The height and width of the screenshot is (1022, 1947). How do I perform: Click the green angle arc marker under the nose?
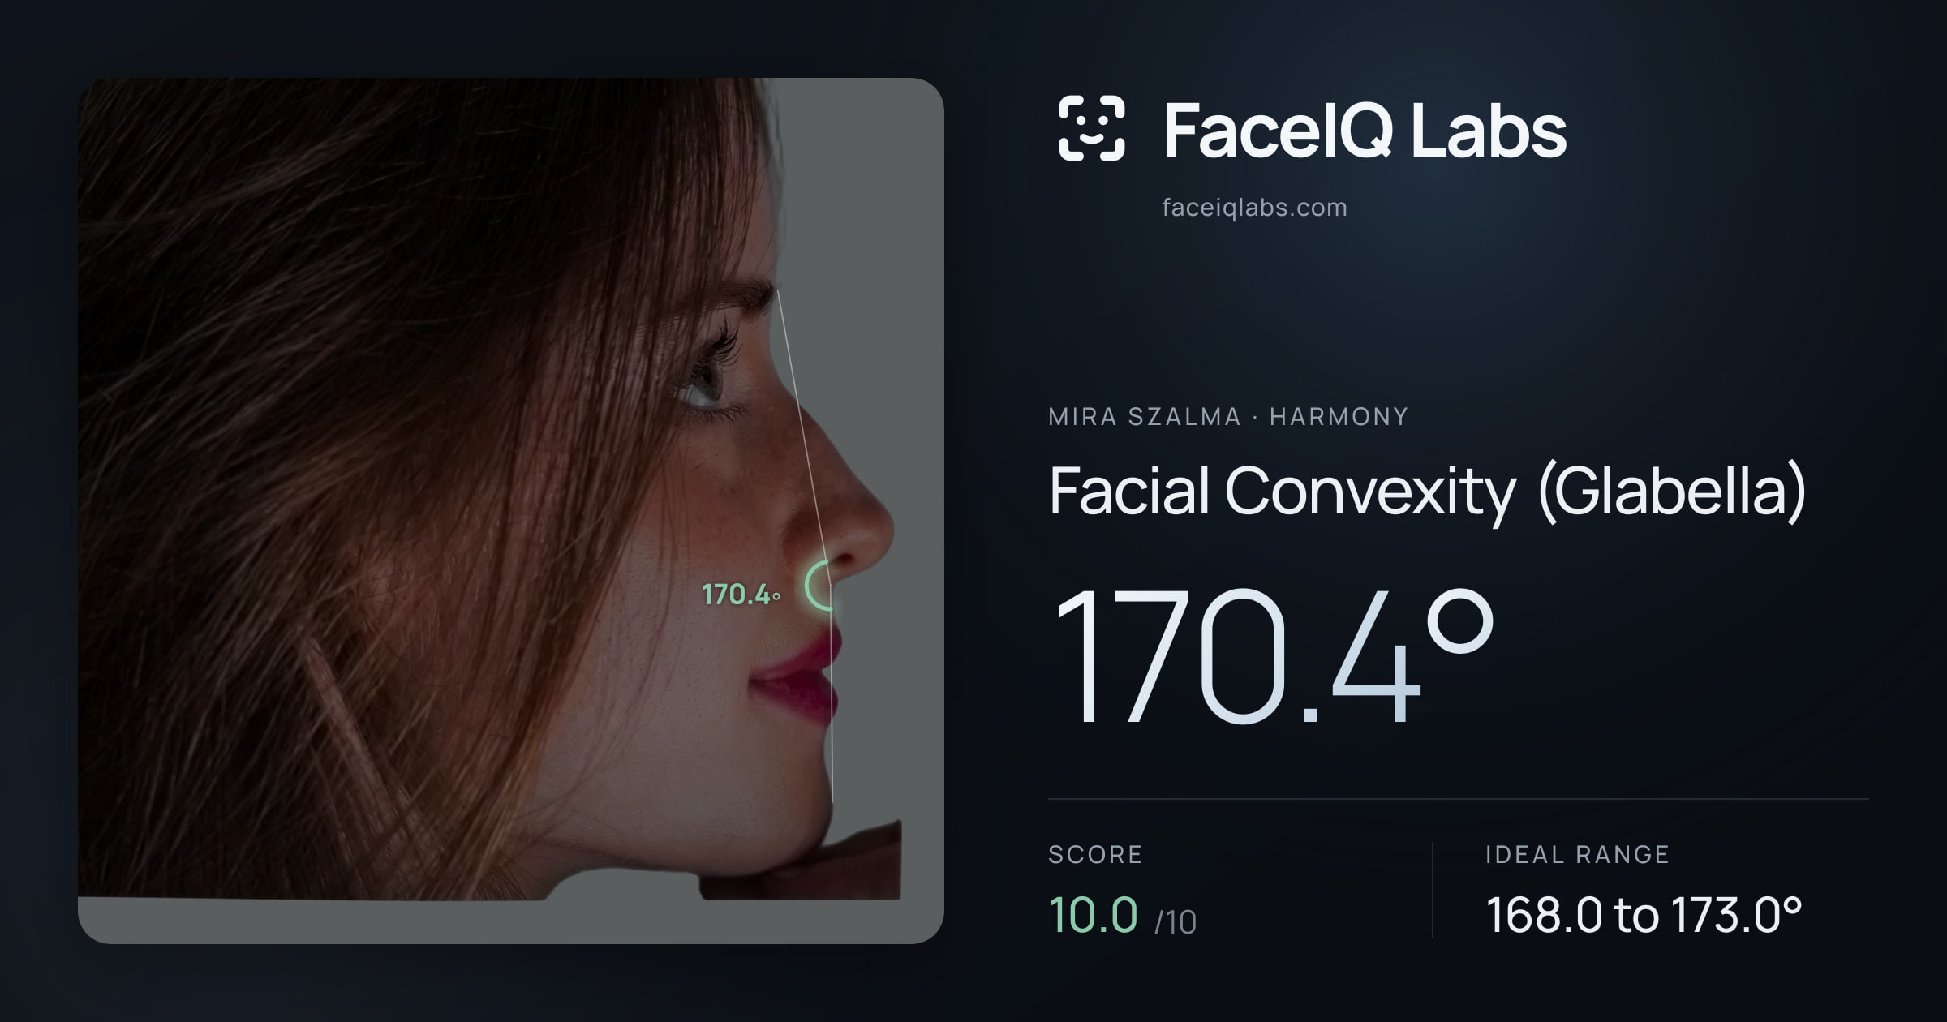pyautogui.click(x=819, y=586)
